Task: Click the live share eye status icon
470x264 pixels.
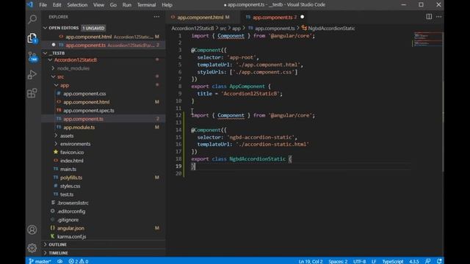Action: pos(60,261)
